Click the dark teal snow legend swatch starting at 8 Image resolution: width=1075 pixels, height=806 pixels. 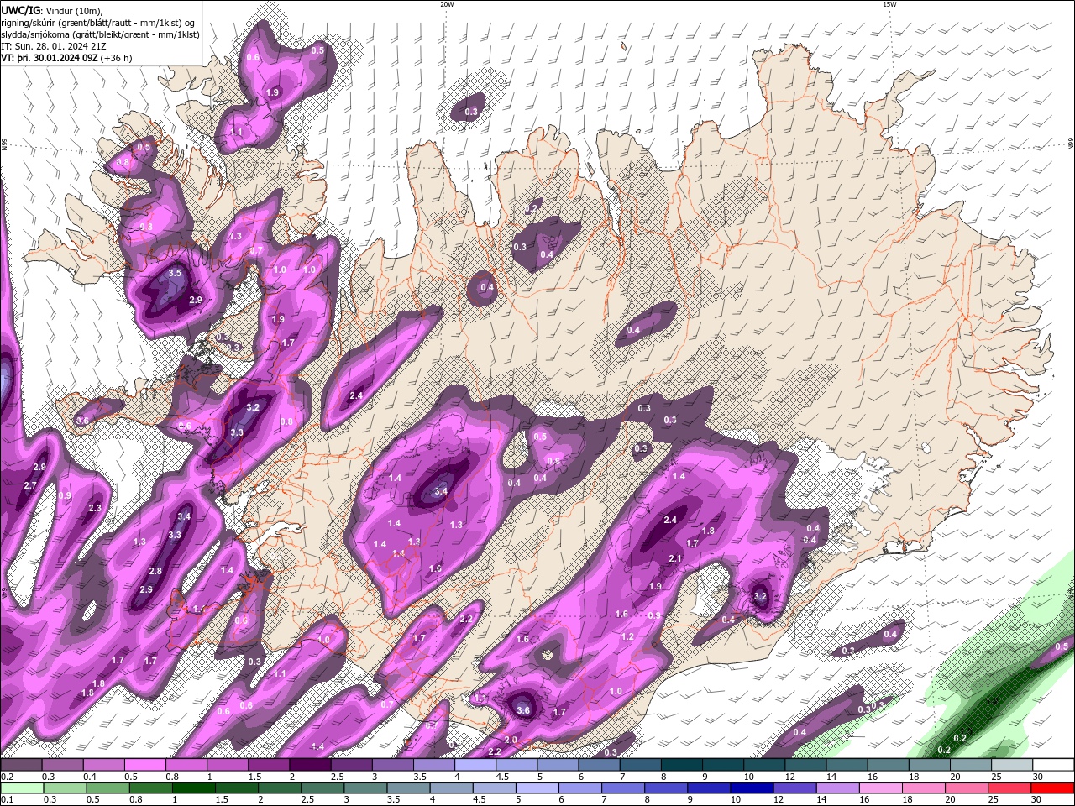coord(682,765)
